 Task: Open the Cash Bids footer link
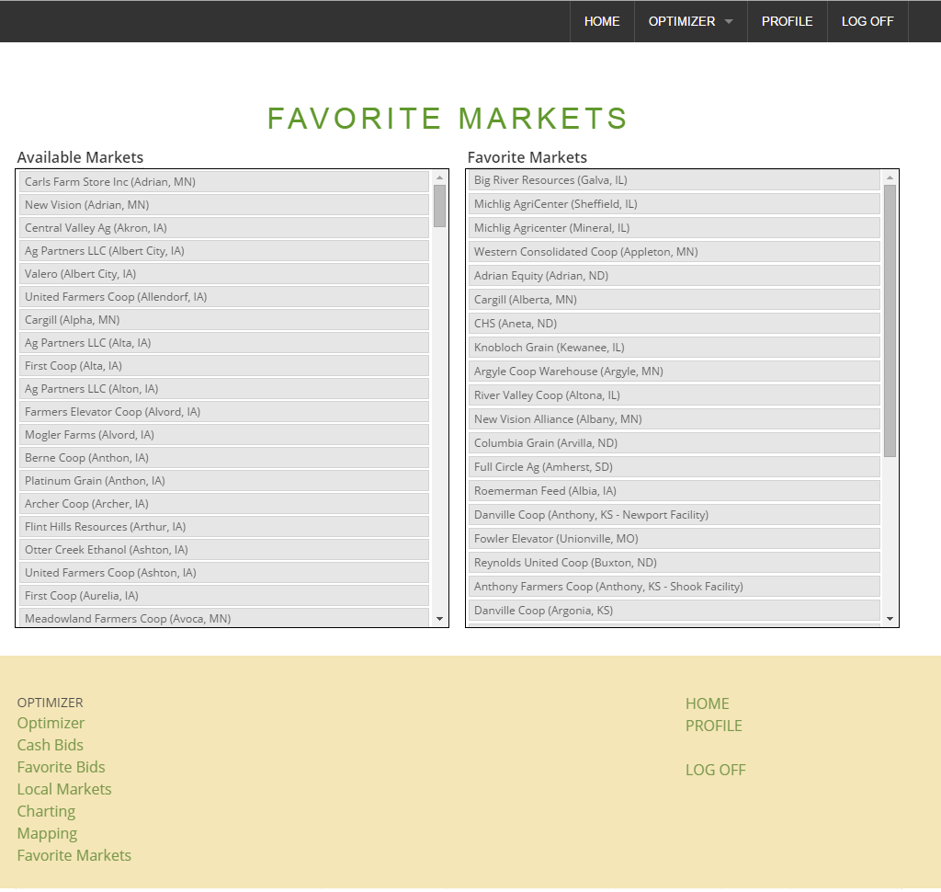coord(51,745)
